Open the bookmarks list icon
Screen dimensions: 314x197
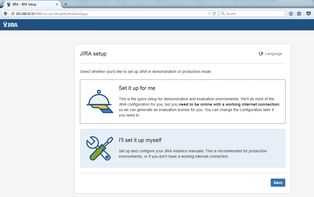point(299,14)
